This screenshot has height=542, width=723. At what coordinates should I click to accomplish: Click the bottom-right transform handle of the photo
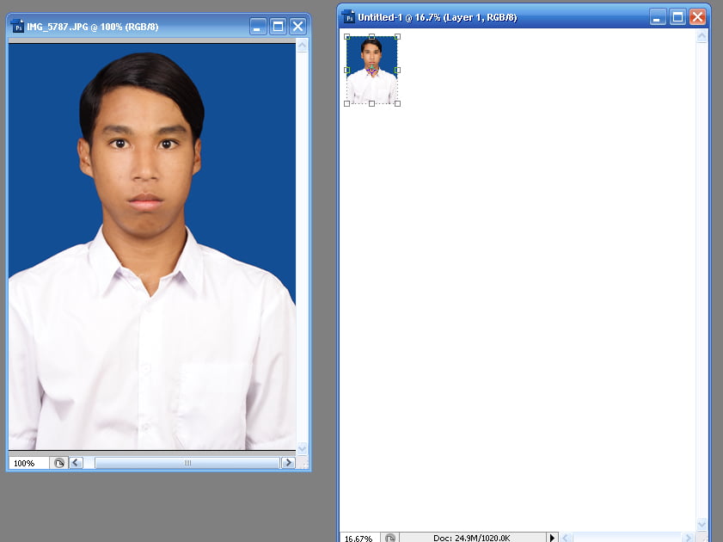tap(396, 103)
